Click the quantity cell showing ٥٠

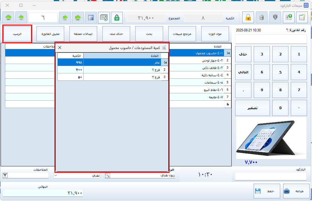pyautogui.click(x=70, y=77)
